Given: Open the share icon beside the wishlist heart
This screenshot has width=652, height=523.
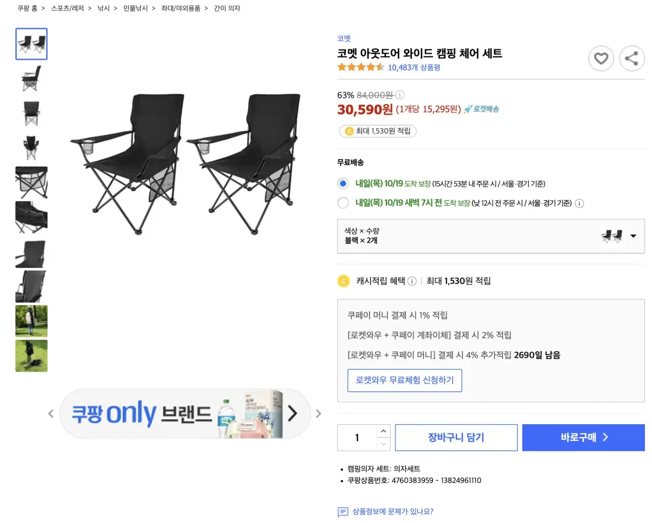Looking at the screenshot, I should (x=632, y=58).
